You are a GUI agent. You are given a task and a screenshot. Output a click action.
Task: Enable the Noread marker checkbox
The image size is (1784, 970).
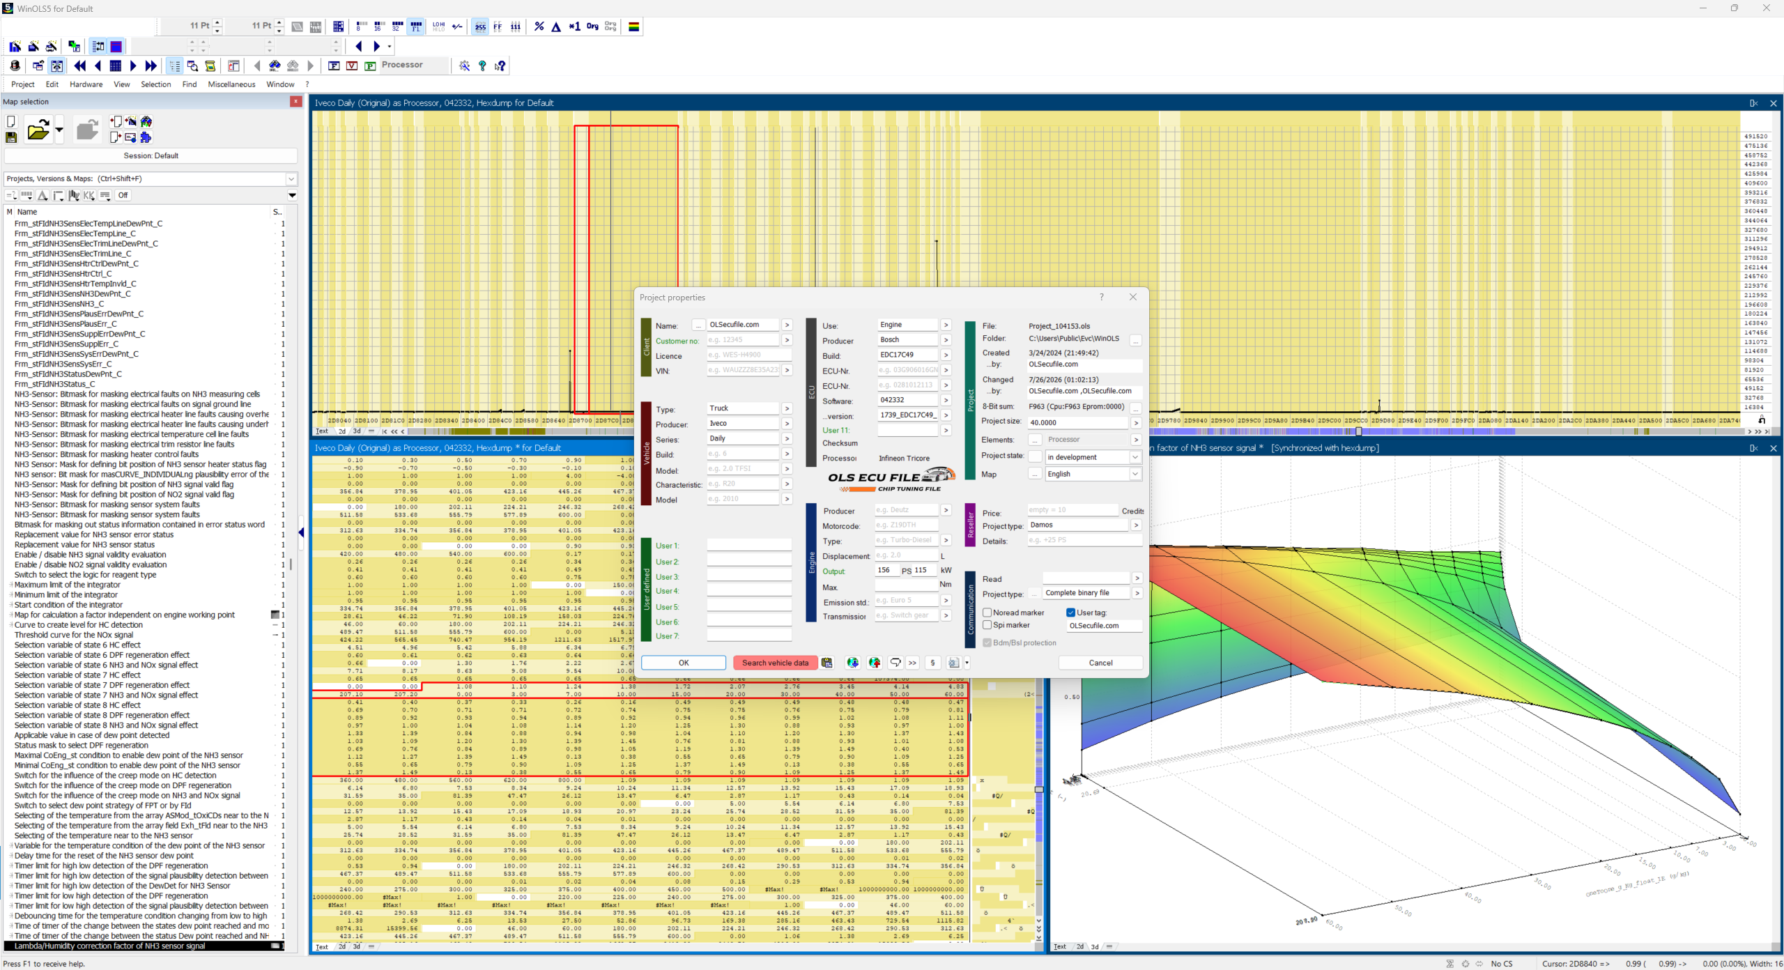[987, 613]
